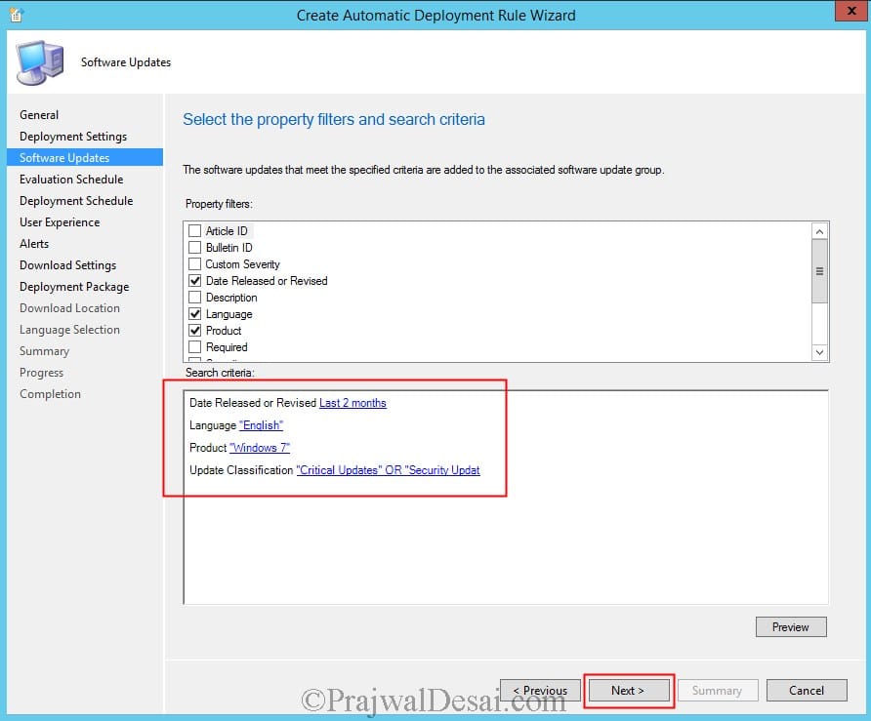Image resolution: width=871 pixels, height=721 pixels.
Task: Select Progress step in the sidebar
Action: [x=41, y=373]
